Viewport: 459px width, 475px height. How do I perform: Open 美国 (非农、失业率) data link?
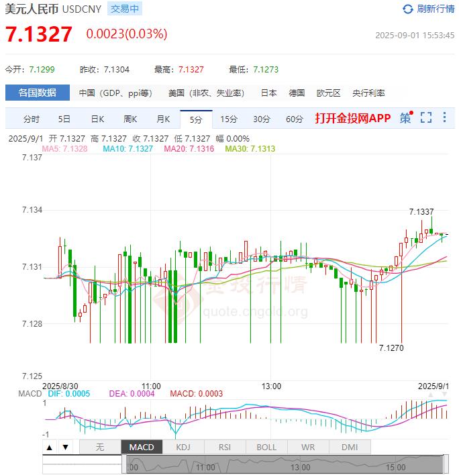click(206, 93)
